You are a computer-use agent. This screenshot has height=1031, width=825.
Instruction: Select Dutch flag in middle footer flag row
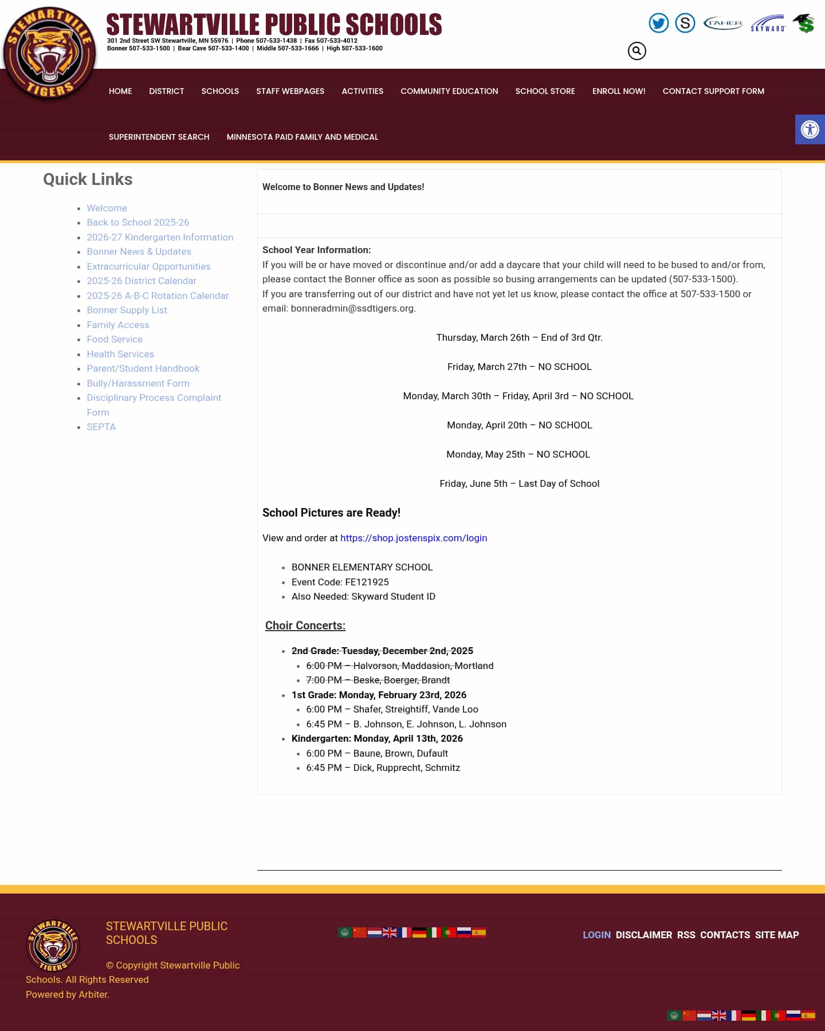pos(375,932)
